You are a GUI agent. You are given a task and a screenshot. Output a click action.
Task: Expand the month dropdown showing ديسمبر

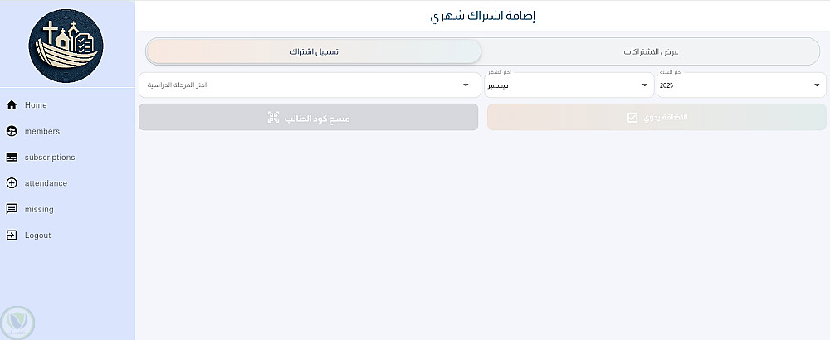click(569, 85)
